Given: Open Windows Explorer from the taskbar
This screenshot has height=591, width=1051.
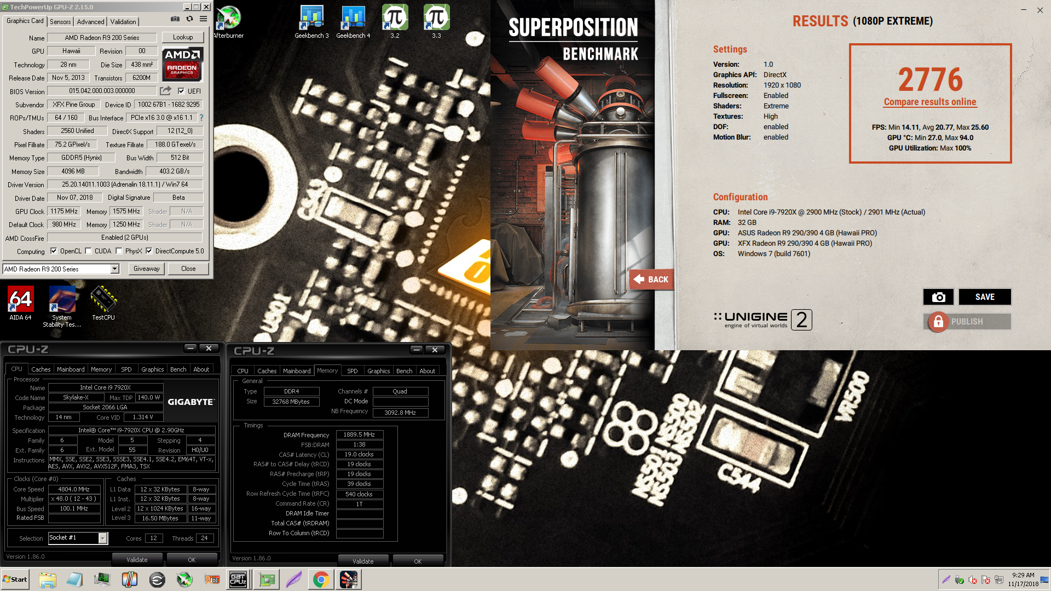Looking at the screenshot, I should (x=48, y=580).
